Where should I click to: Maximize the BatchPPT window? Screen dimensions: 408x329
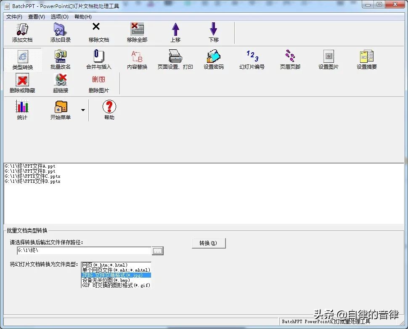pyautogui.click(x=379, y=5)
